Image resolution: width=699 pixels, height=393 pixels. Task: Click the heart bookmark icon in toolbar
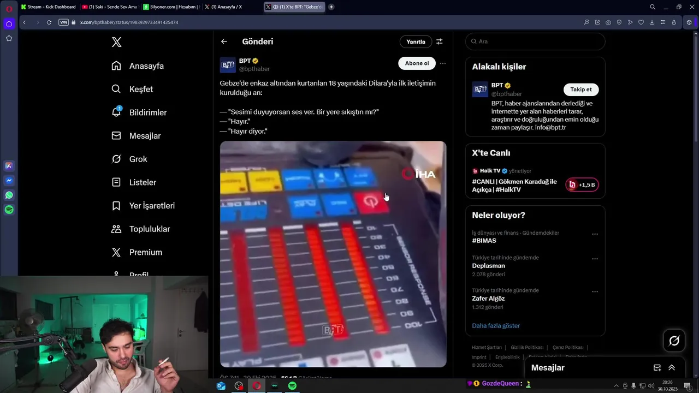coord(641,22)
